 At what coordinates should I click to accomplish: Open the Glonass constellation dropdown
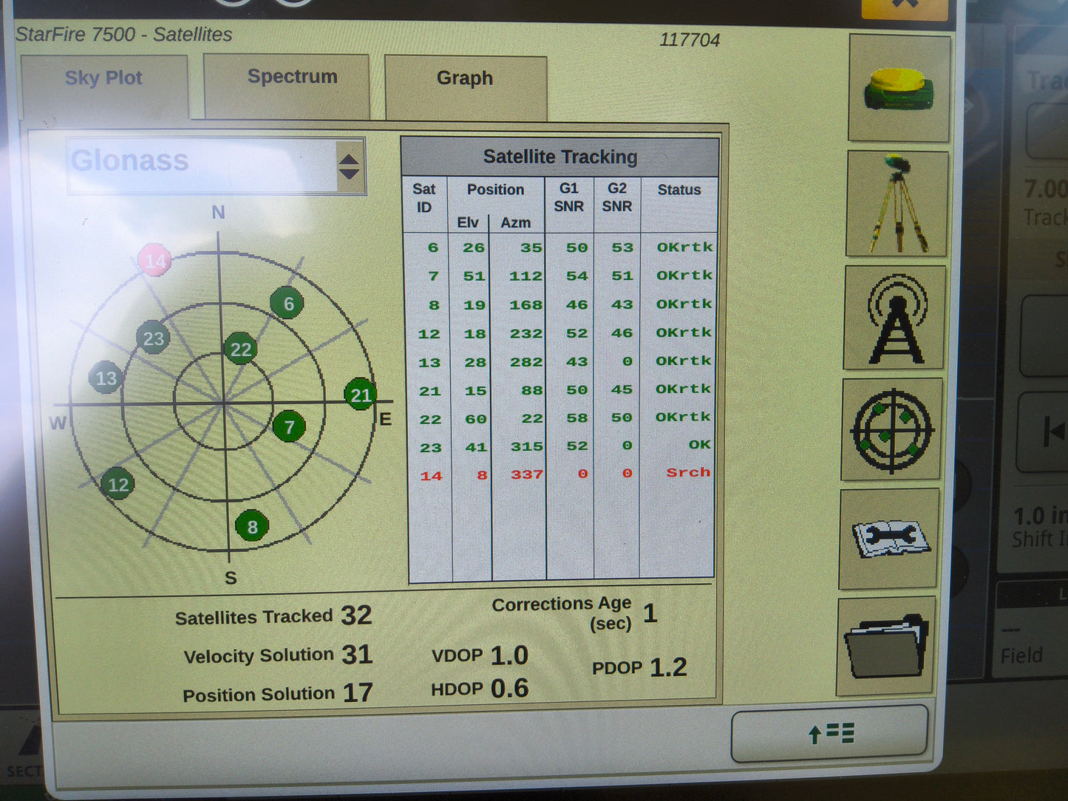pyautogui.click(x=216, y=166)
